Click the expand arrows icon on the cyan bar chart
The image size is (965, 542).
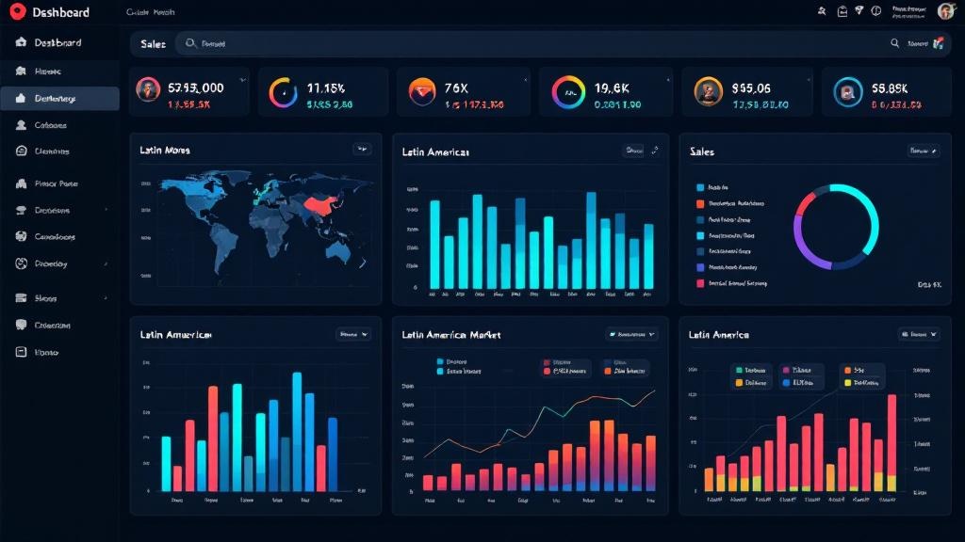point(656,151)
